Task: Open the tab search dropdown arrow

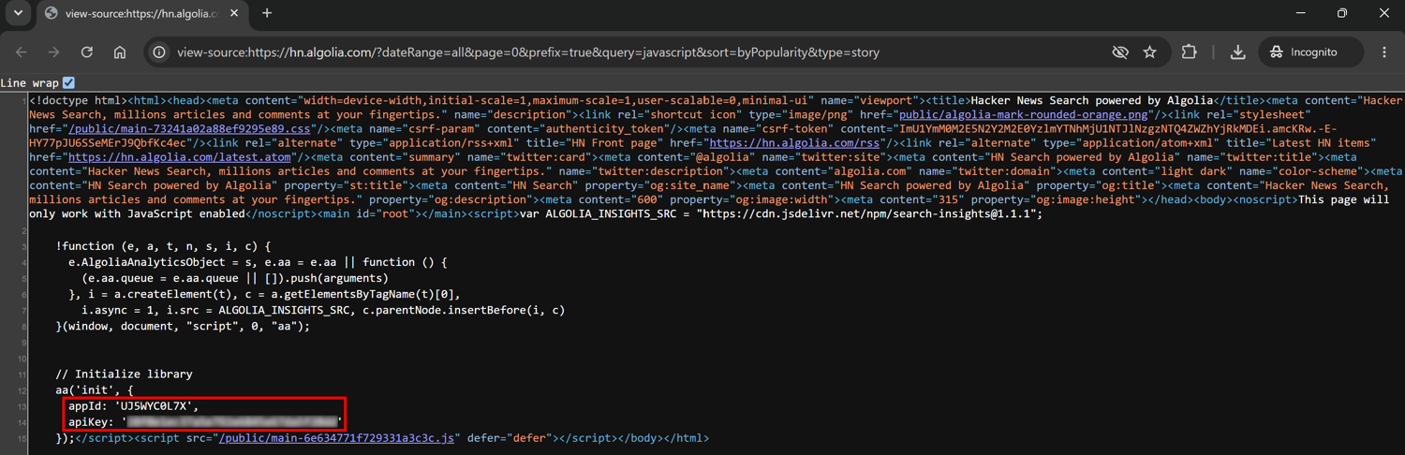Action: tap(18, 13)
